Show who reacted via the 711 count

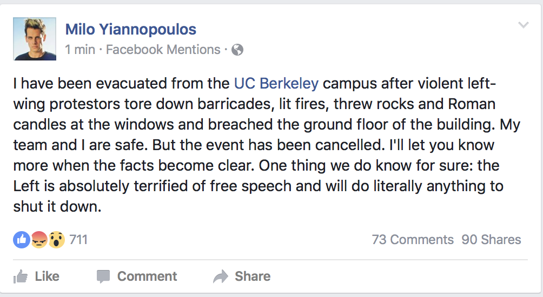tap(78, 240)
